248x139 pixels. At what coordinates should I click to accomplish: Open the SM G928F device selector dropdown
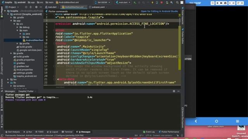click(x=102, y=3)
